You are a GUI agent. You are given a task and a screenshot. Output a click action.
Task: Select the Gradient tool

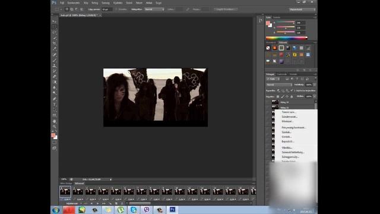point(54,82)
